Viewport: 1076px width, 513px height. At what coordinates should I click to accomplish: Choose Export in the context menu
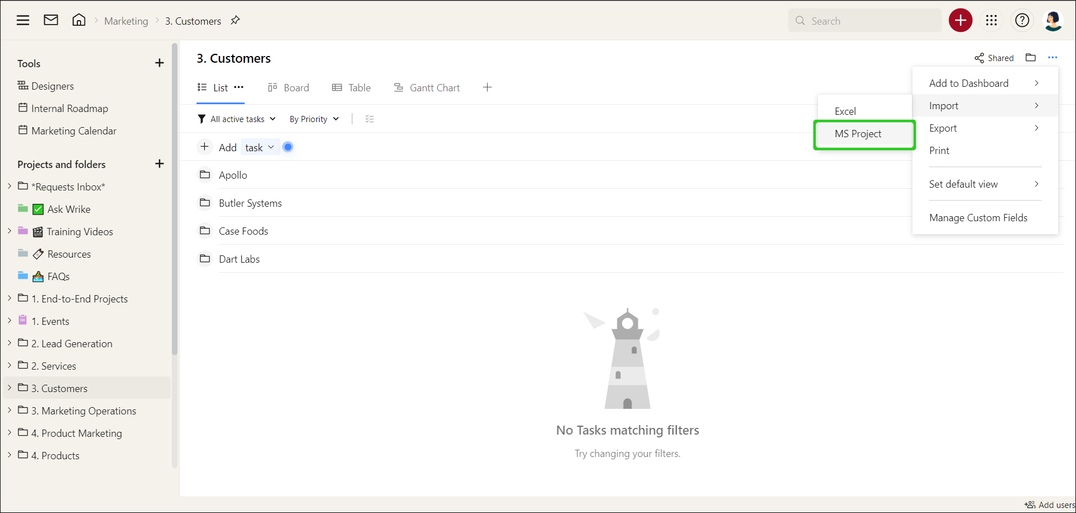coord(943,128)
